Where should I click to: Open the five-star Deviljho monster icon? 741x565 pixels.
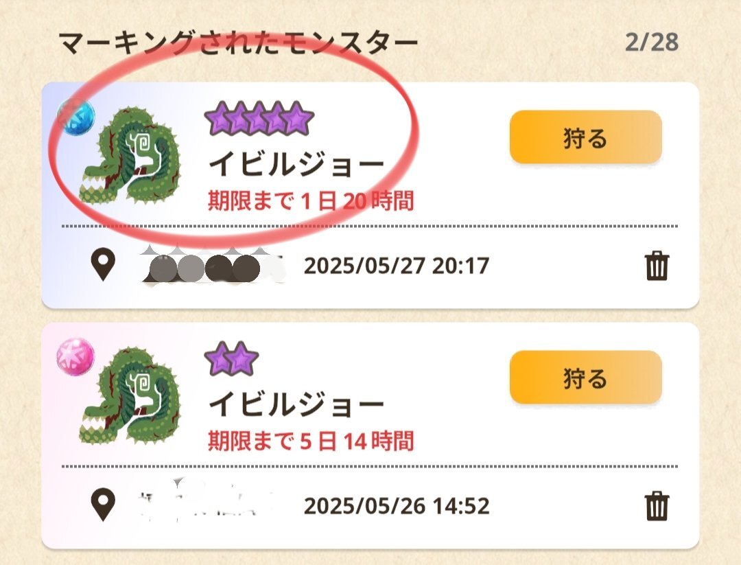point(130,157)
